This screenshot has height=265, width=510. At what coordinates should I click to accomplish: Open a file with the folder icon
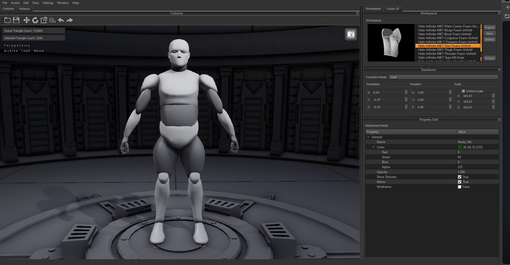[8, 20]
